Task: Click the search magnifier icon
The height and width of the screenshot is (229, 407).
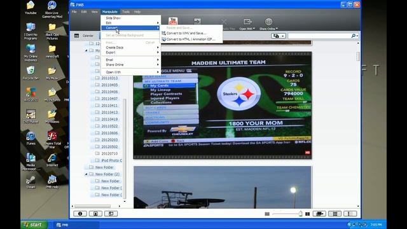Action: 354,36
